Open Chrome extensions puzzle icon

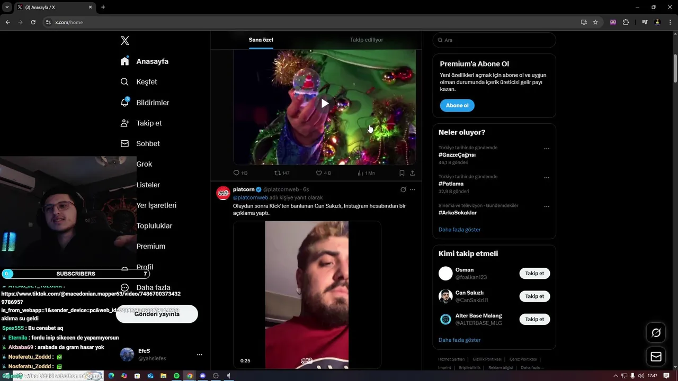coord(626,22)
